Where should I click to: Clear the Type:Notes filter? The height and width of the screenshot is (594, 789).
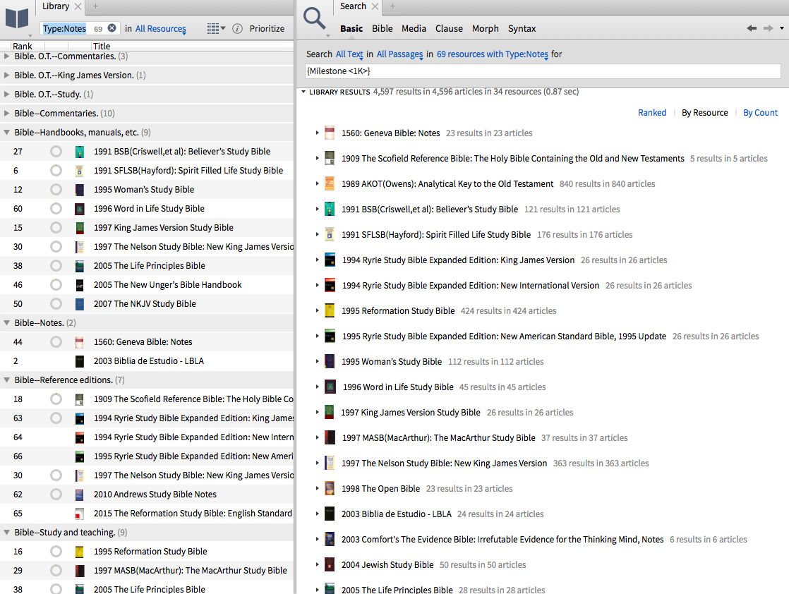click(x=112, y=28)
